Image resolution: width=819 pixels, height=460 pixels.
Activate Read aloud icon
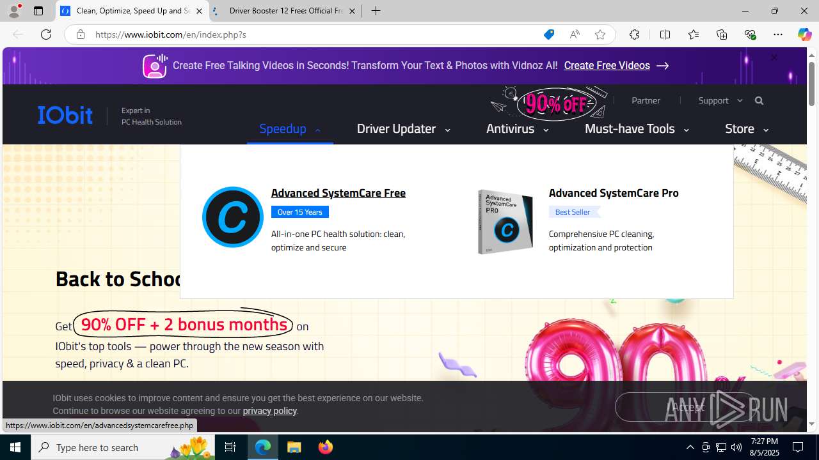[575, 34]
